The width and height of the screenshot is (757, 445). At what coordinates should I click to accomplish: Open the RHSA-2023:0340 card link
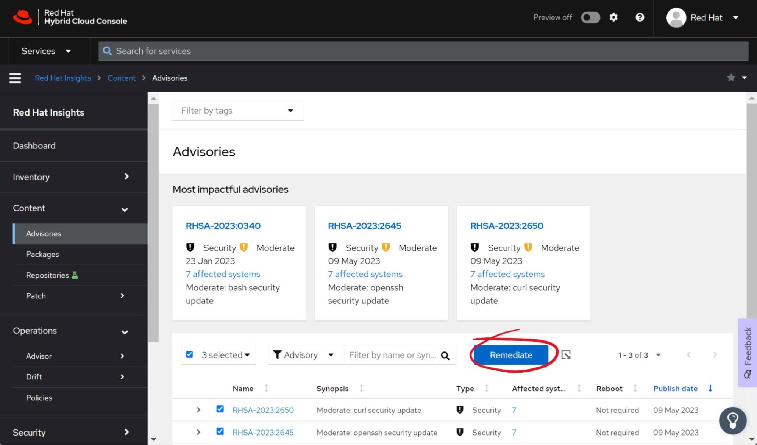coord(223,226)
